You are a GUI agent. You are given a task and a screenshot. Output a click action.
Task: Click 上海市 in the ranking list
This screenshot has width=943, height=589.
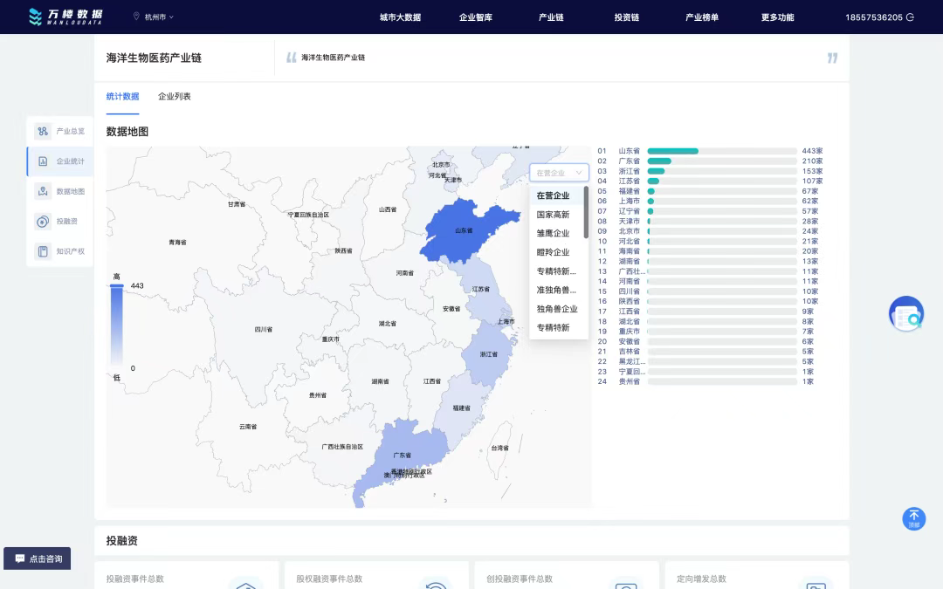click(x=629, y=201)
